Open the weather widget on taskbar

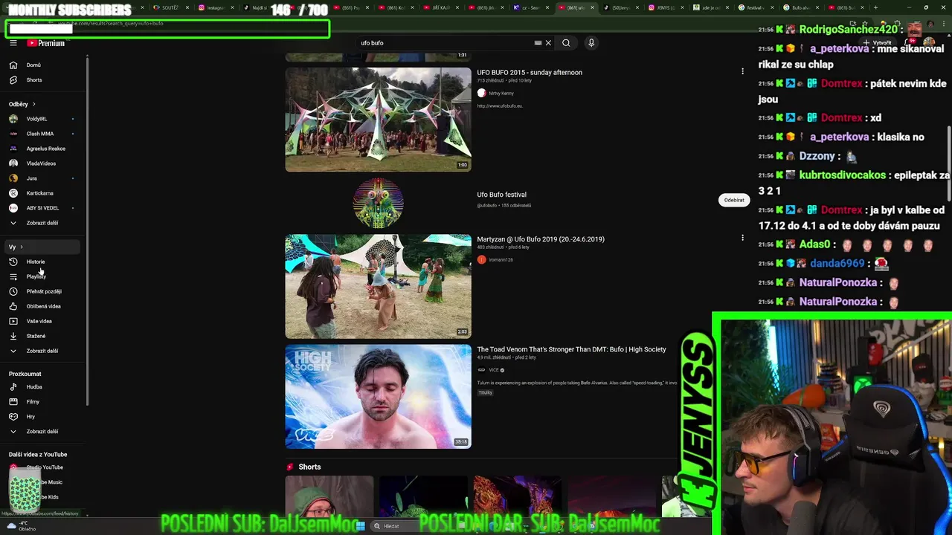[x=21, y=525]
